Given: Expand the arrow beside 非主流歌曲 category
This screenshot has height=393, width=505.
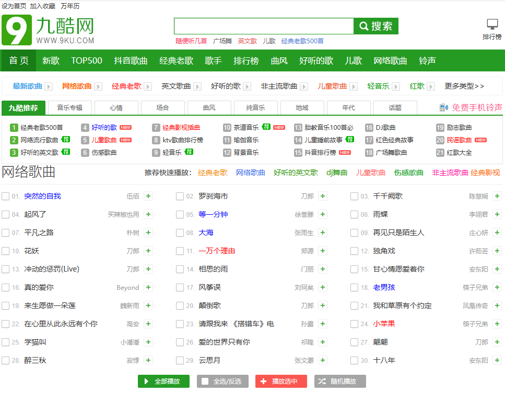Looking at the screenshot, I should point(304,87).
